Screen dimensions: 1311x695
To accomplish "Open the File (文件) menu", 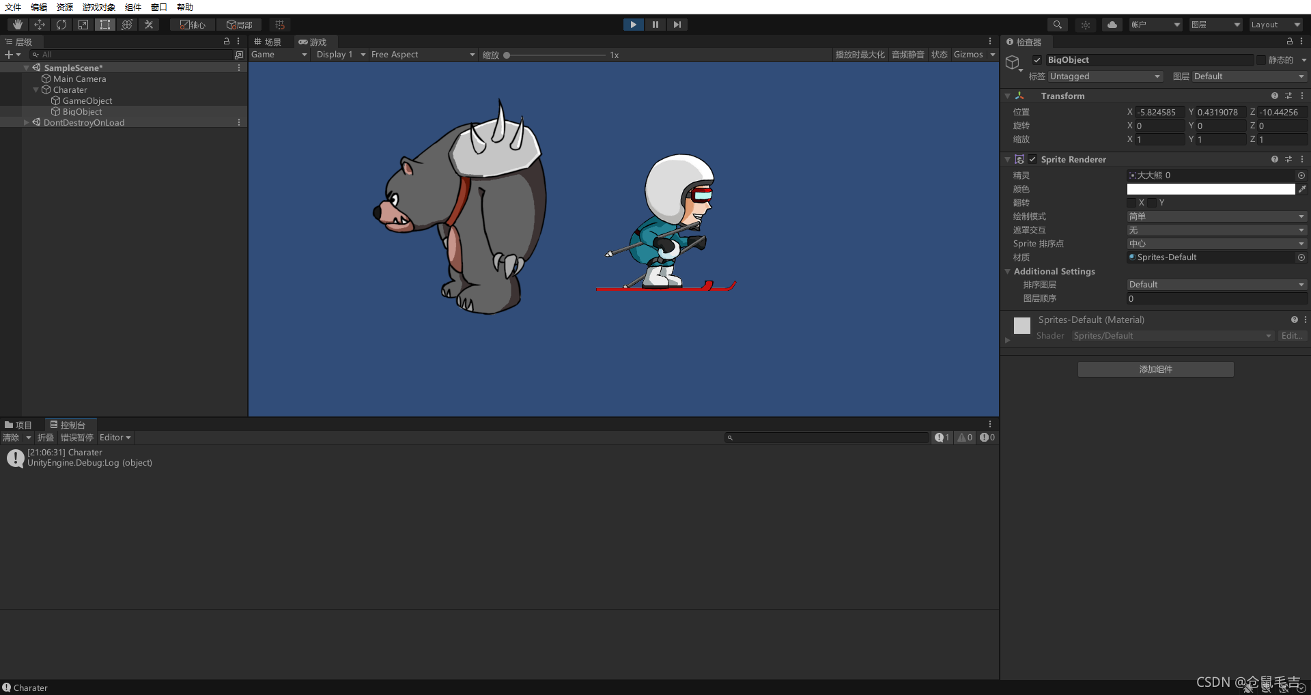I will 13,7.
